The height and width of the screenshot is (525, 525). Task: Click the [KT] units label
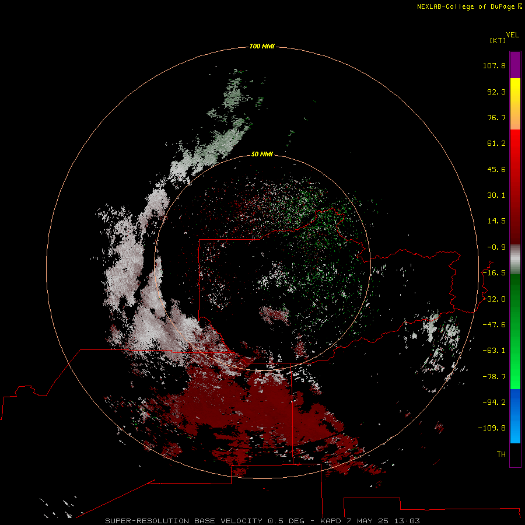point(498,40)
